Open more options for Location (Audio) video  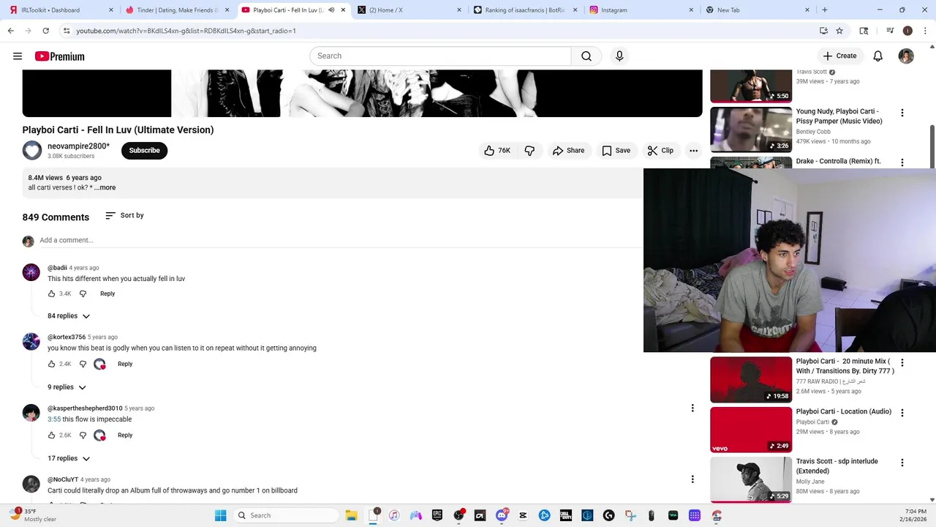point(902,413)
